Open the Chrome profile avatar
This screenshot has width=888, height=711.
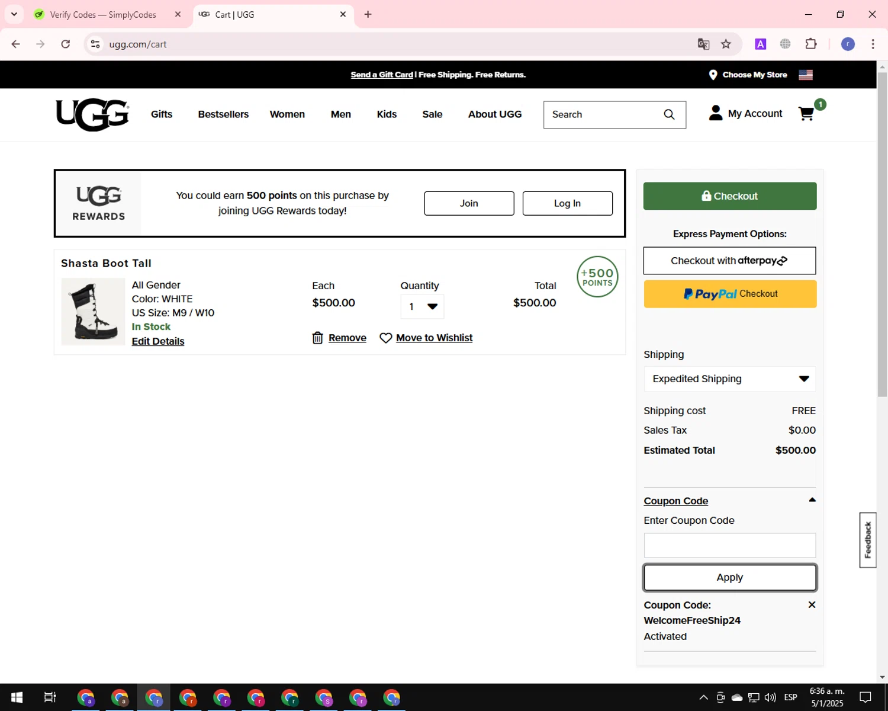click(x=848, y=44)
